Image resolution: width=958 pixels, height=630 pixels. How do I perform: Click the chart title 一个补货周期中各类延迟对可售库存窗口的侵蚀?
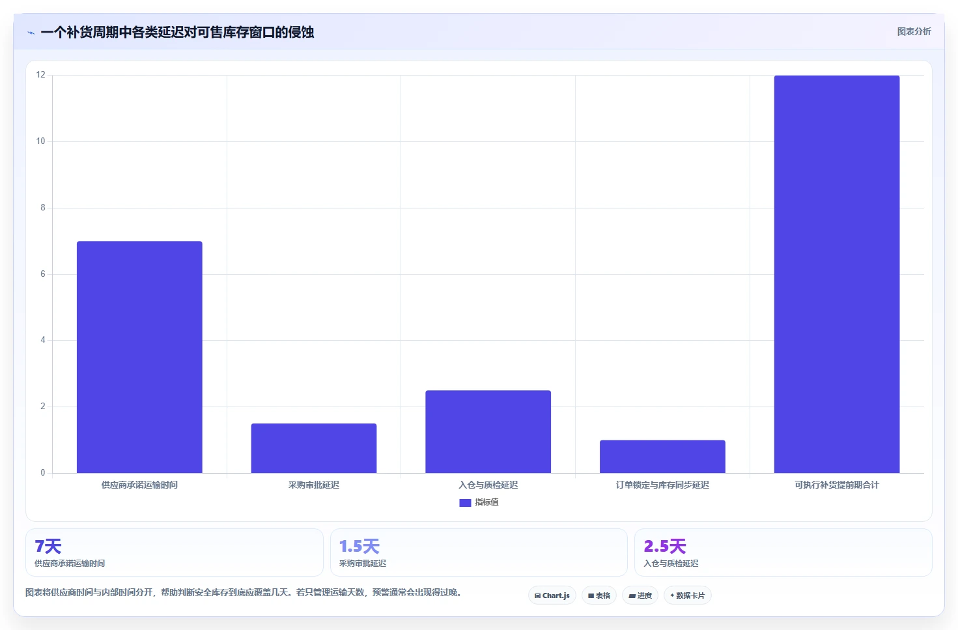click(177, 32)
